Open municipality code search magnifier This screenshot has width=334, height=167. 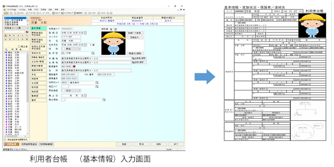click(97, 82)
